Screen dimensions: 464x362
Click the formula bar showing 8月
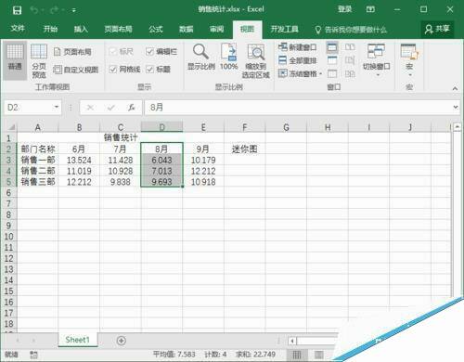coord(298,108)
